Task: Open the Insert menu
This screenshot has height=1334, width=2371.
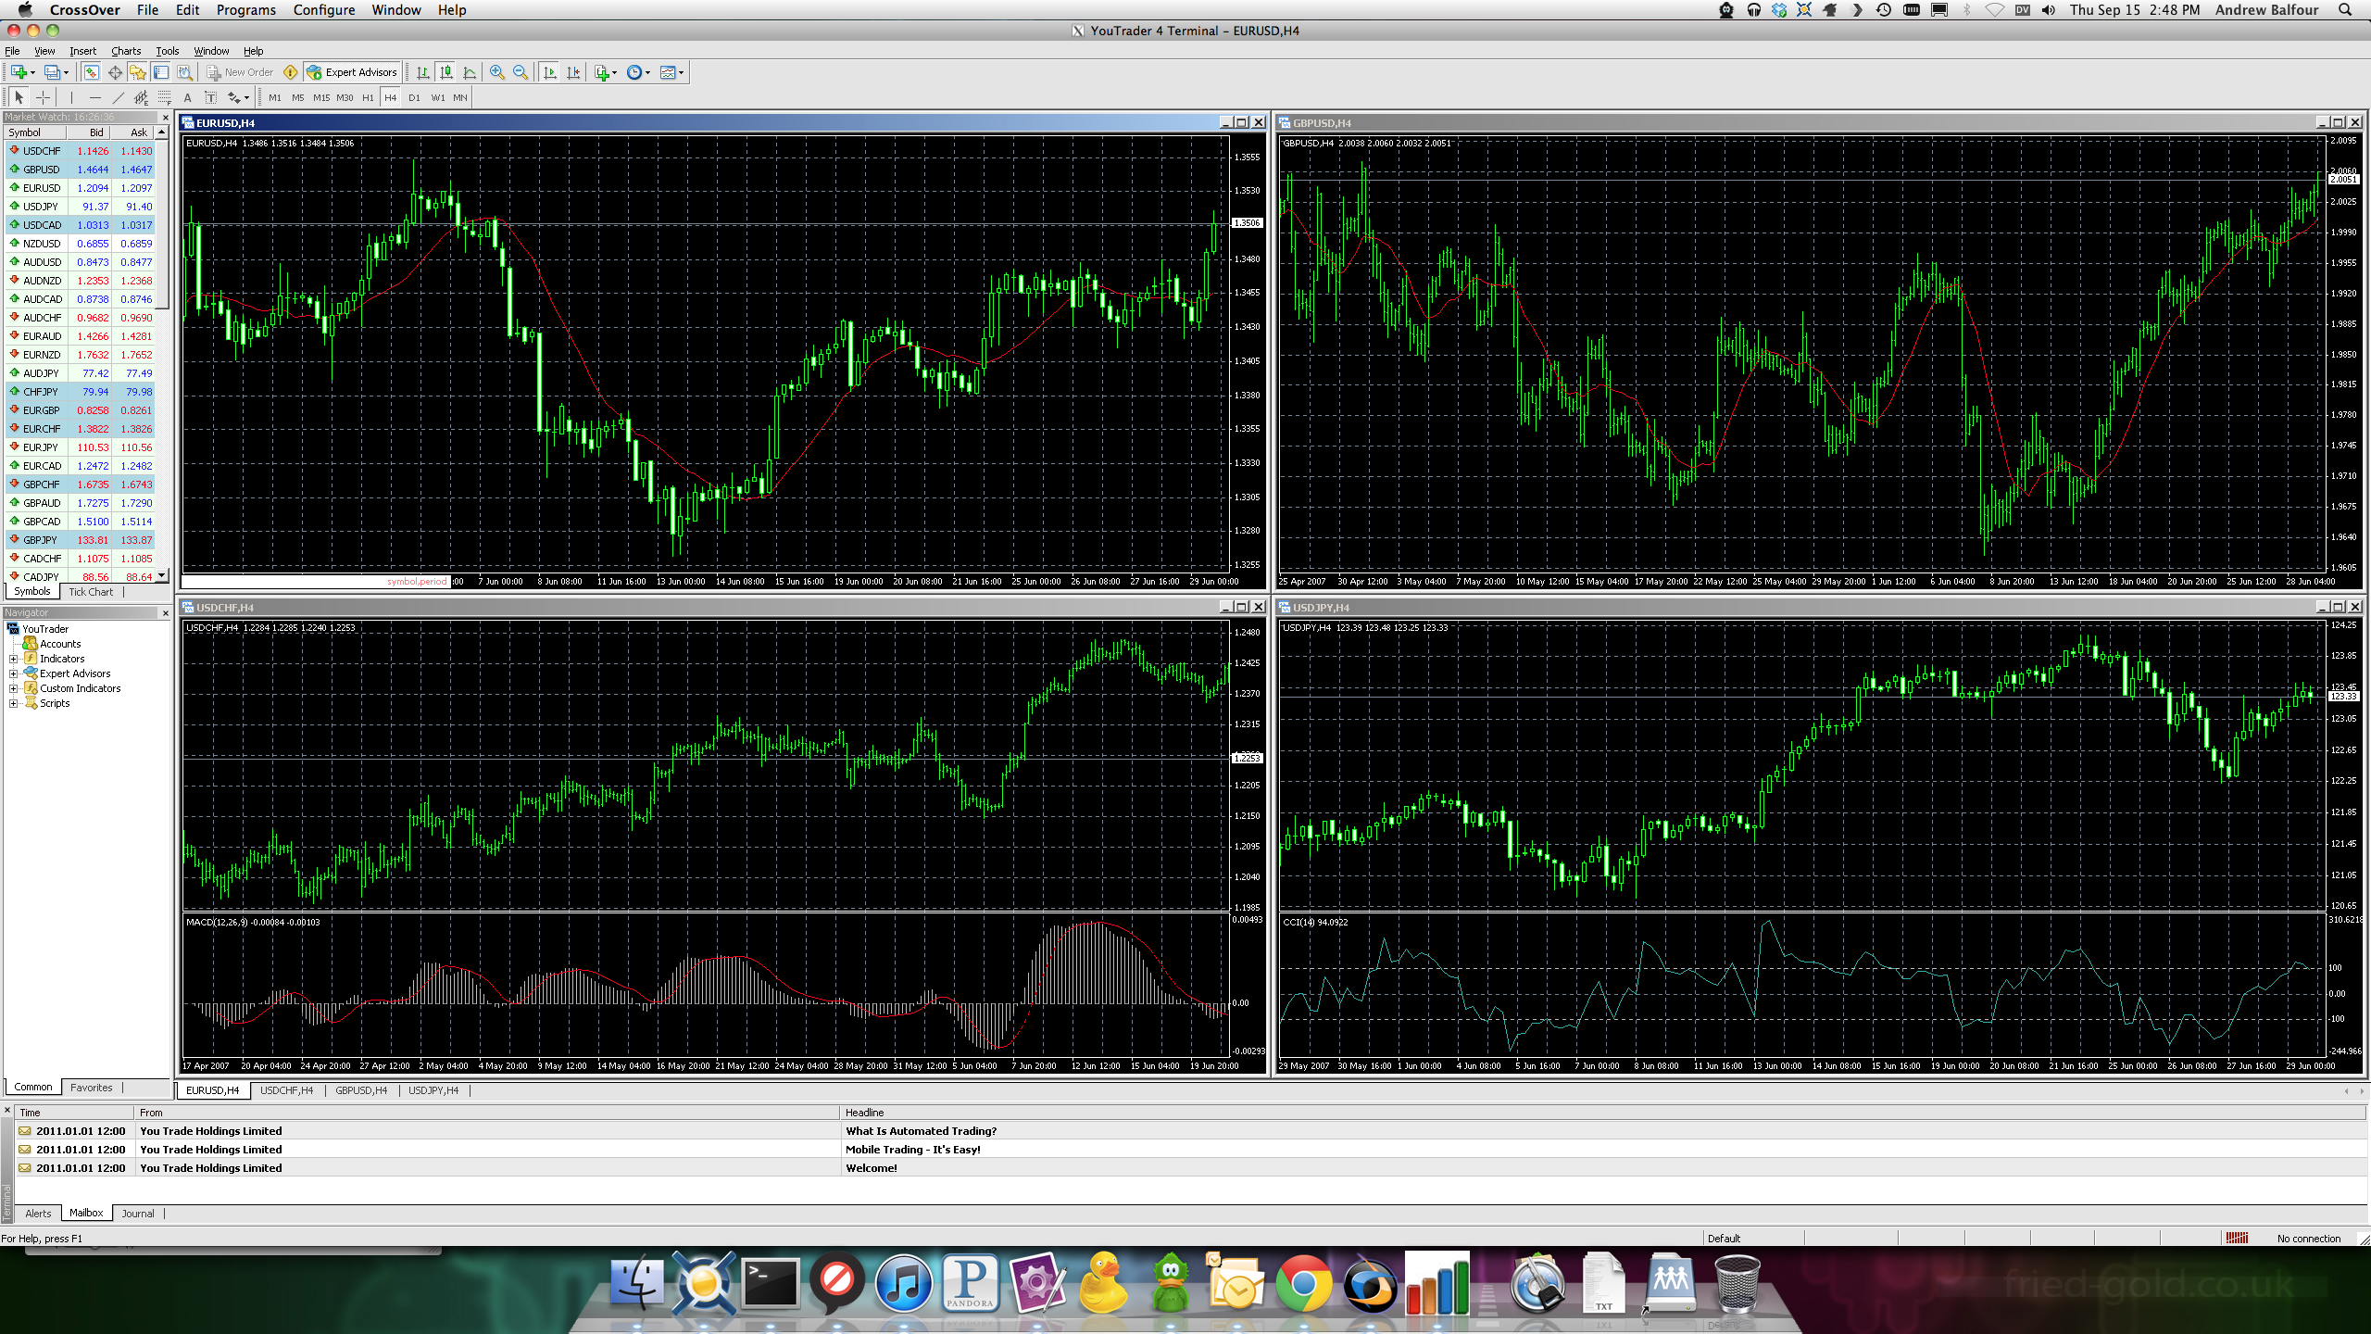Action: [x=82, y=51]
